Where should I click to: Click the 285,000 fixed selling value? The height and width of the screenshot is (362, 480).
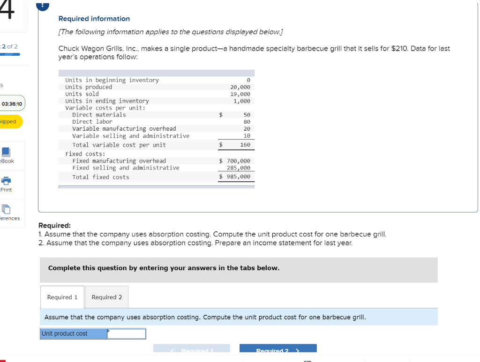click(238, 168)
